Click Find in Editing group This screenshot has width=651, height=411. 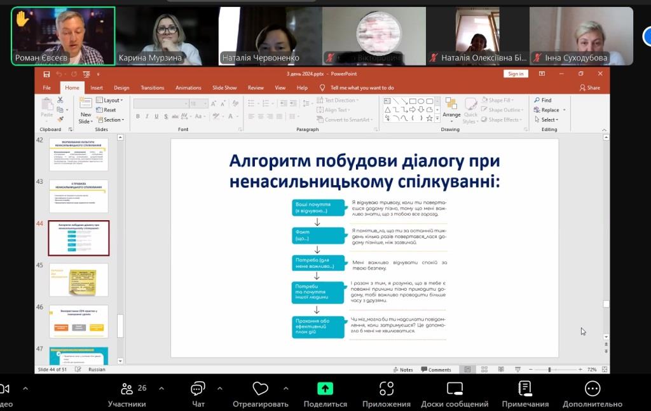543,100
